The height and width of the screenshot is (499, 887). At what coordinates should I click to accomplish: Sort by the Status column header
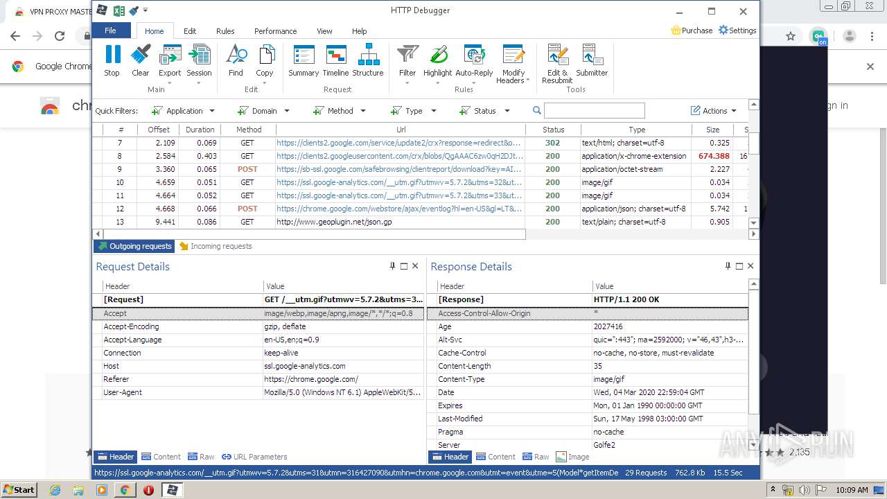coord(553,130)
